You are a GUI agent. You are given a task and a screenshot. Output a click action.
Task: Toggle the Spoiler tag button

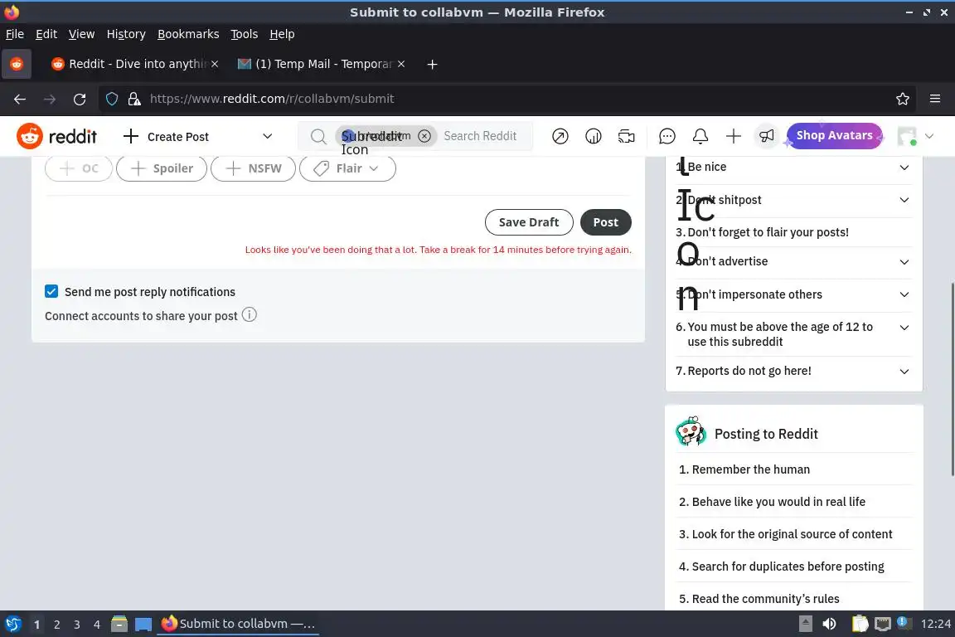(162, 168)
